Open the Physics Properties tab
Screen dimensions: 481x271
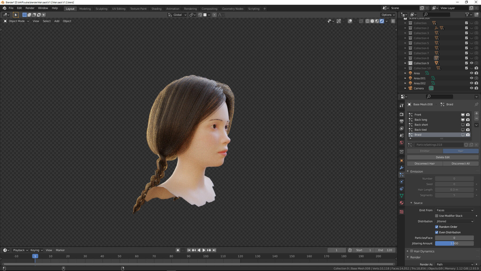(x=402, y=182)
